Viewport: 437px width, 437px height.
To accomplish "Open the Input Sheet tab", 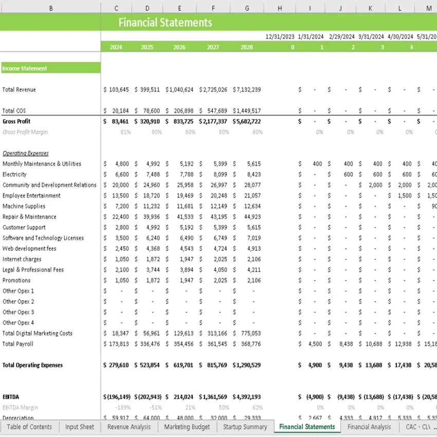I will click(79, 427).
